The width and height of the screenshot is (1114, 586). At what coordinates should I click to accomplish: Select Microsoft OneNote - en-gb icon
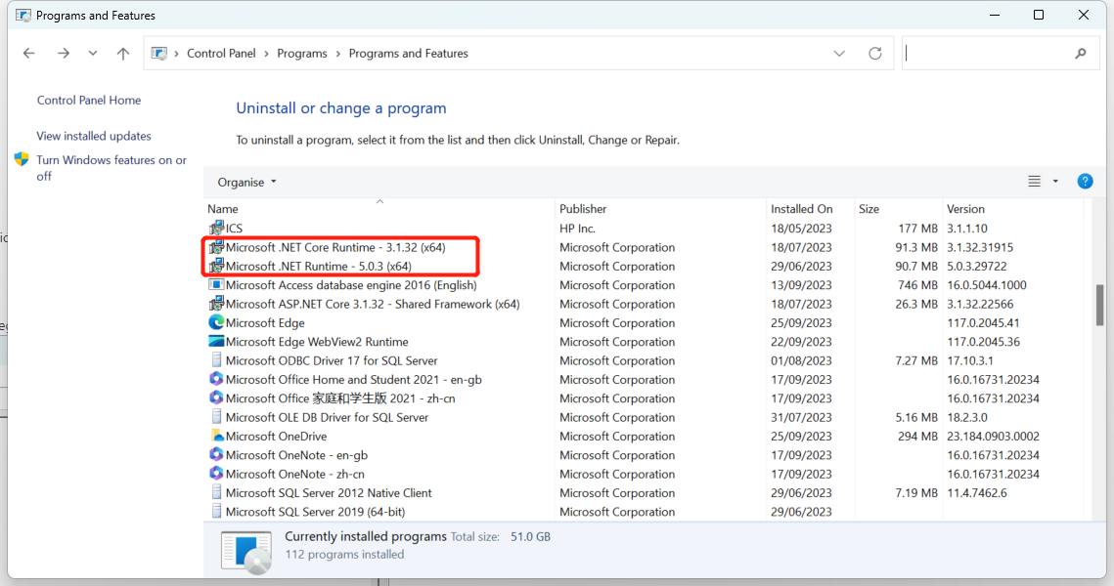[x=217, y=455]
